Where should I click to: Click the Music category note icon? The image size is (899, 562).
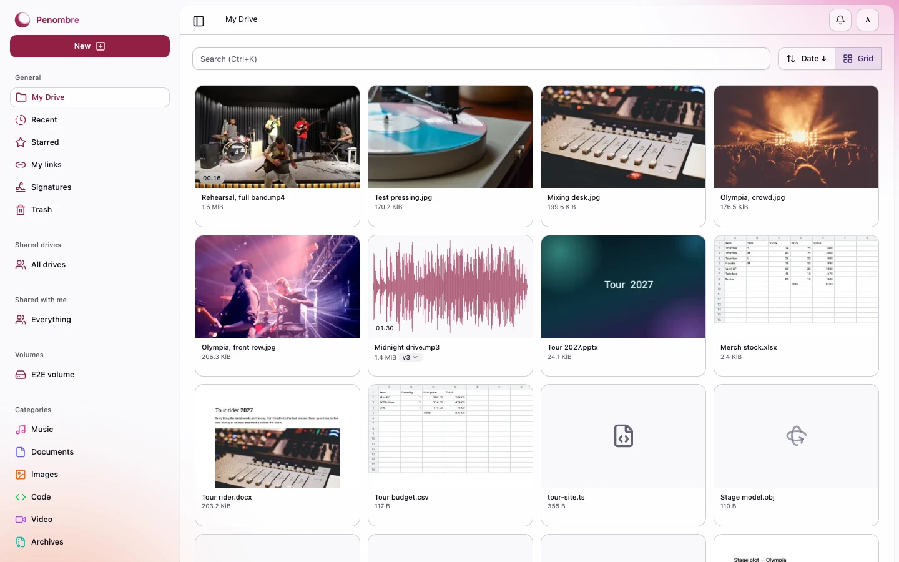coord(21,430)
